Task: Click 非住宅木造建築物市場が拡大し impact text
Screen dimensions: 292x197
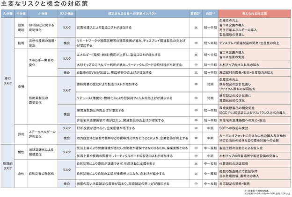Action: [120, 120]
